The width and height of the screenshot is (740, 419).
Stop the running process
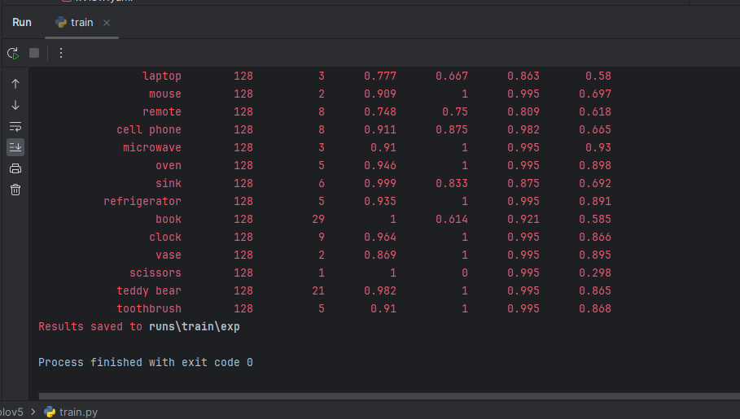34,53
